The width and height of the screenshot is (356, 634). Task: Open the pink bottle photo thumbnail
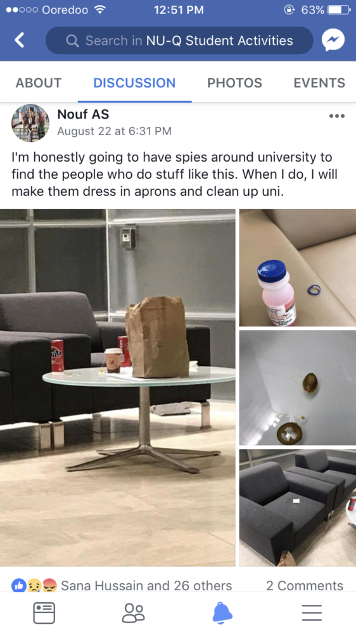(x=298, y=268)
